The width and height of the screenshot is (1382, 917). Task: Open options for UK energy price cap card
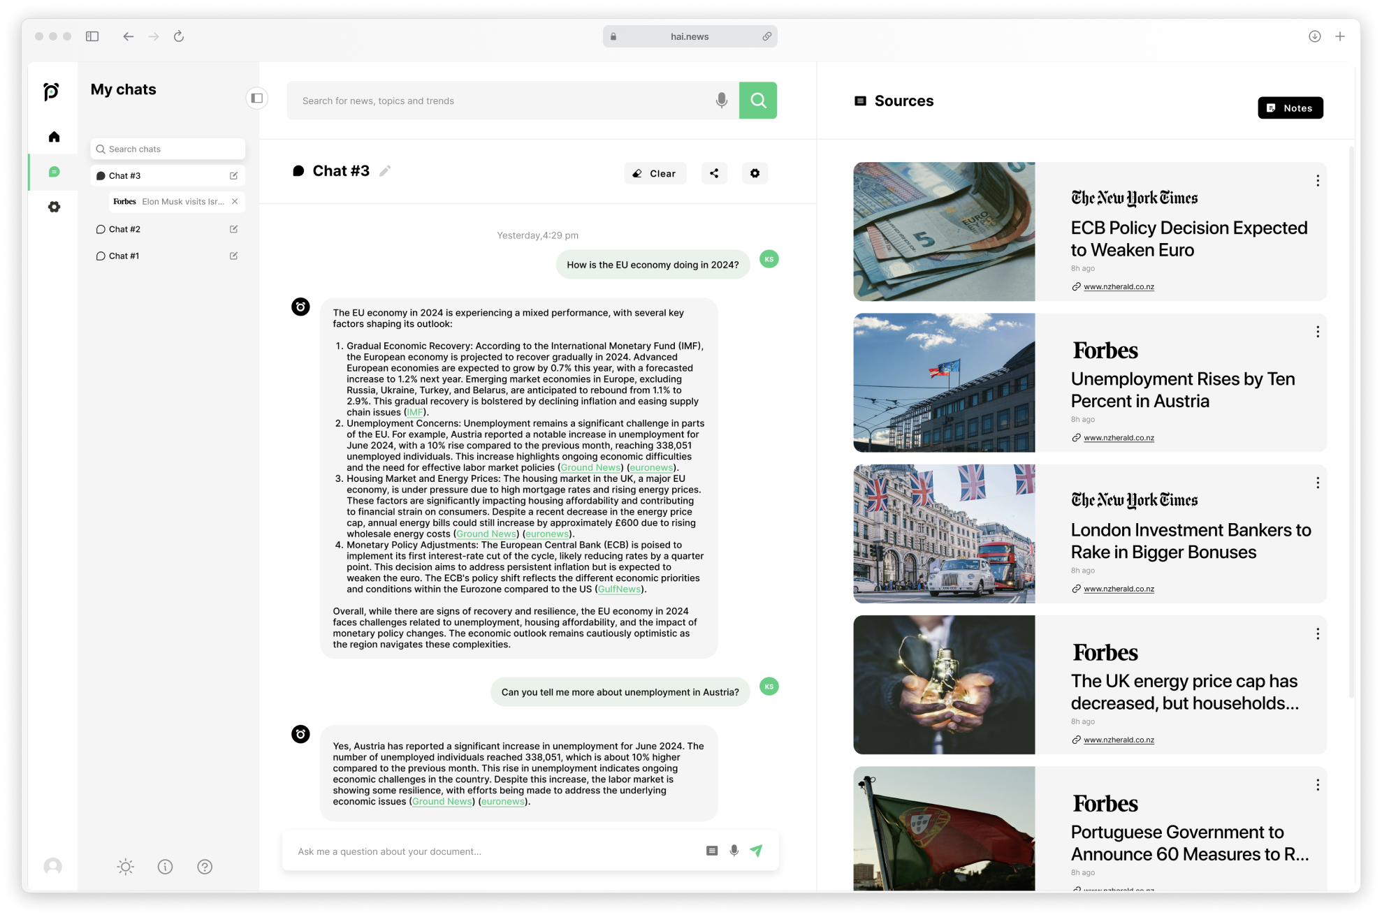click(x=1318, y=633)
